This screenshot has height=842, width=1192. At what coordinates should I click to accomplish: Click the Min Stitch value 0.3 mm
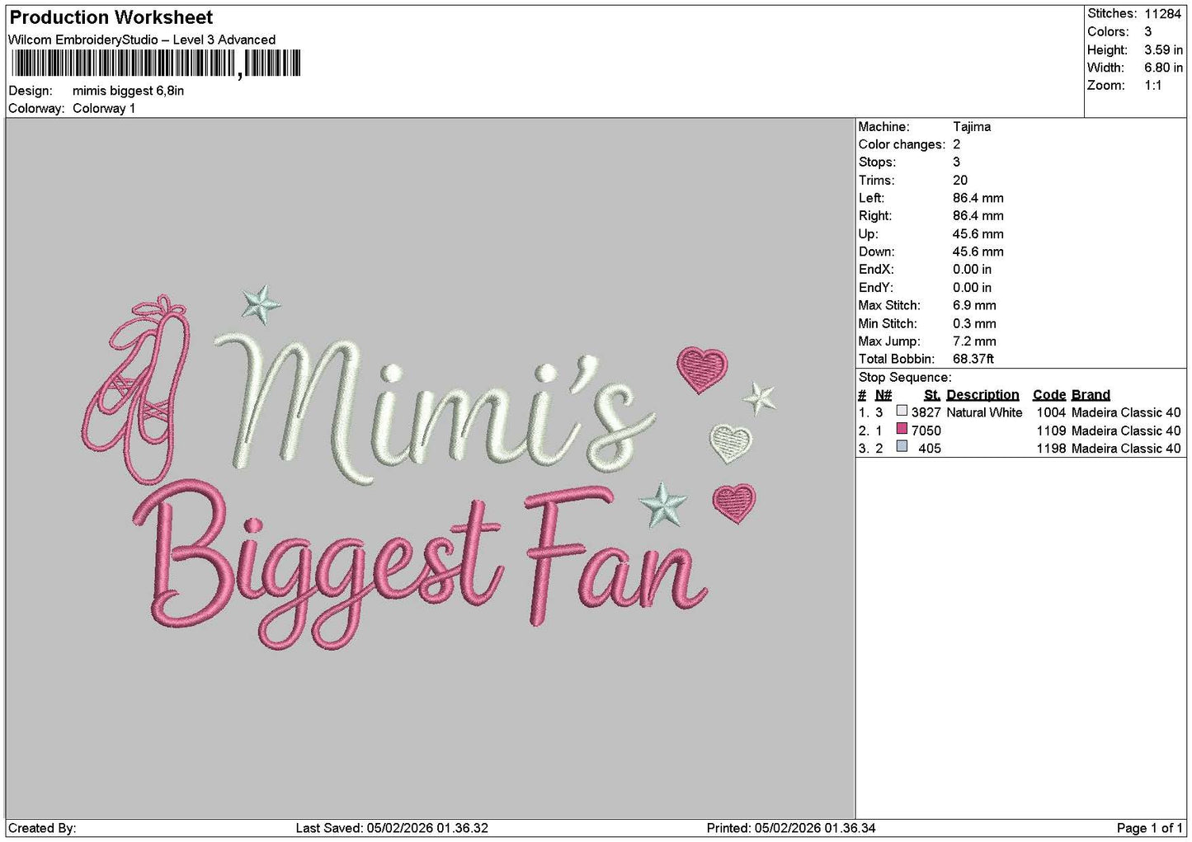pos(974,323)
